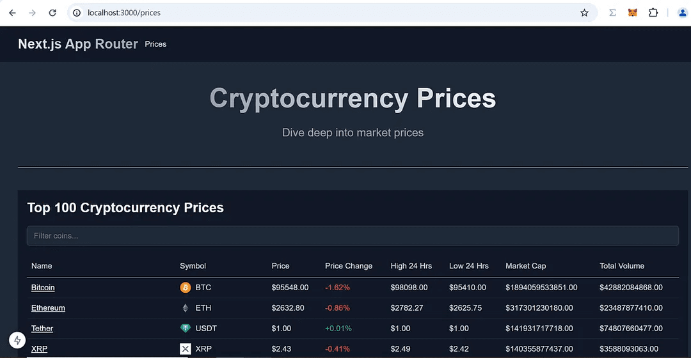This screenshot has width=691, height=358.
Task: Open the MetaMask fox extension
Action: [x=632, y=13]
